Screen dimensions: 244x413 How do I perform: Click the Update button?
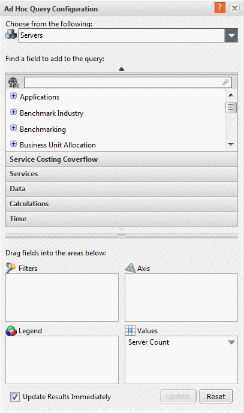(x=178, y=396)
